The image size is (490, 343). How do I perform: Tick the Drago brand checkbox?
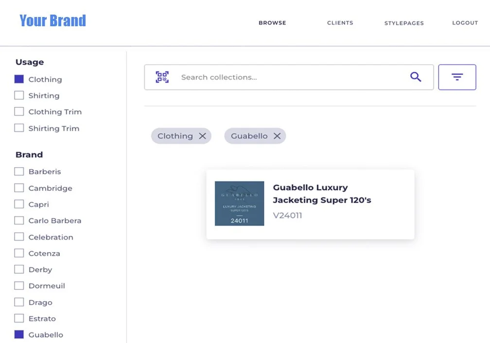point(19,302)
